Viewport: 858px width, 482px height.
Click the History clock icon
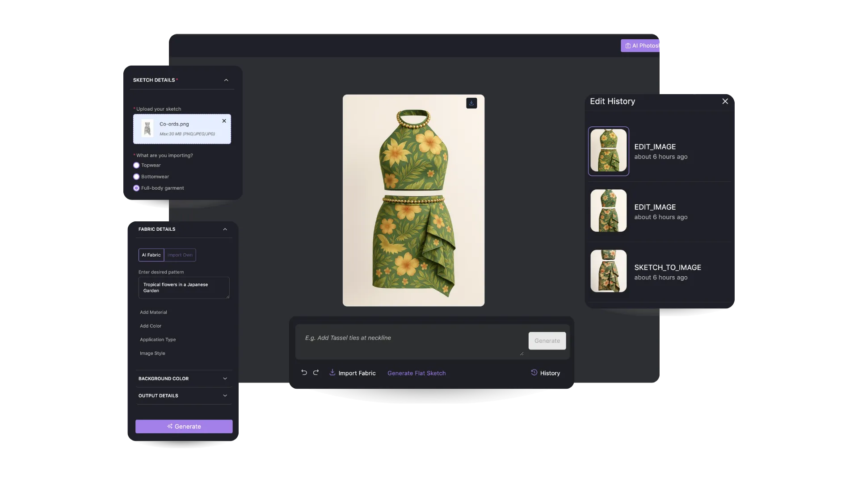[x=534, y=372]
